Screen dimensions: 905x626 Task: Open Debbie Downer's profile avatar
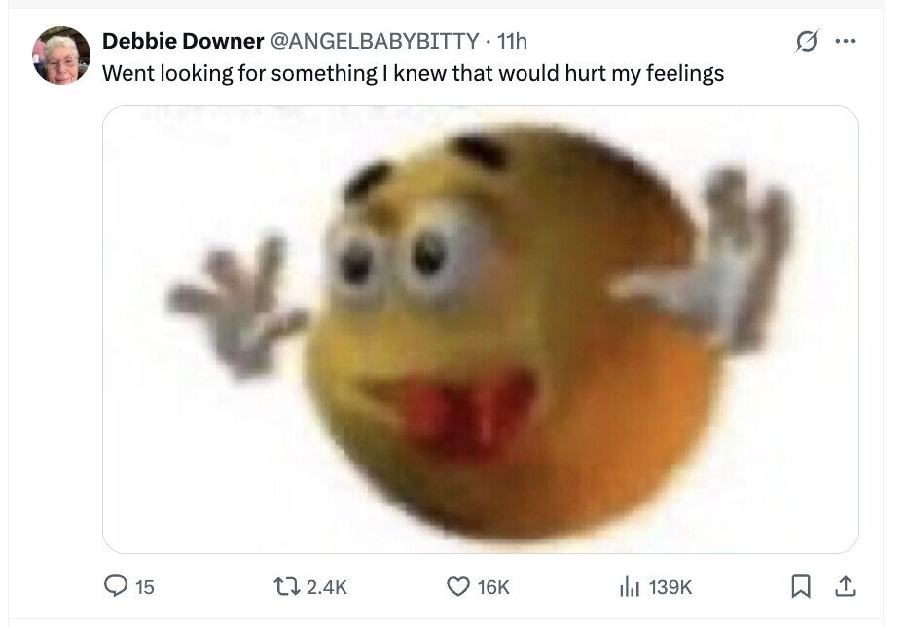coord(61,55)
